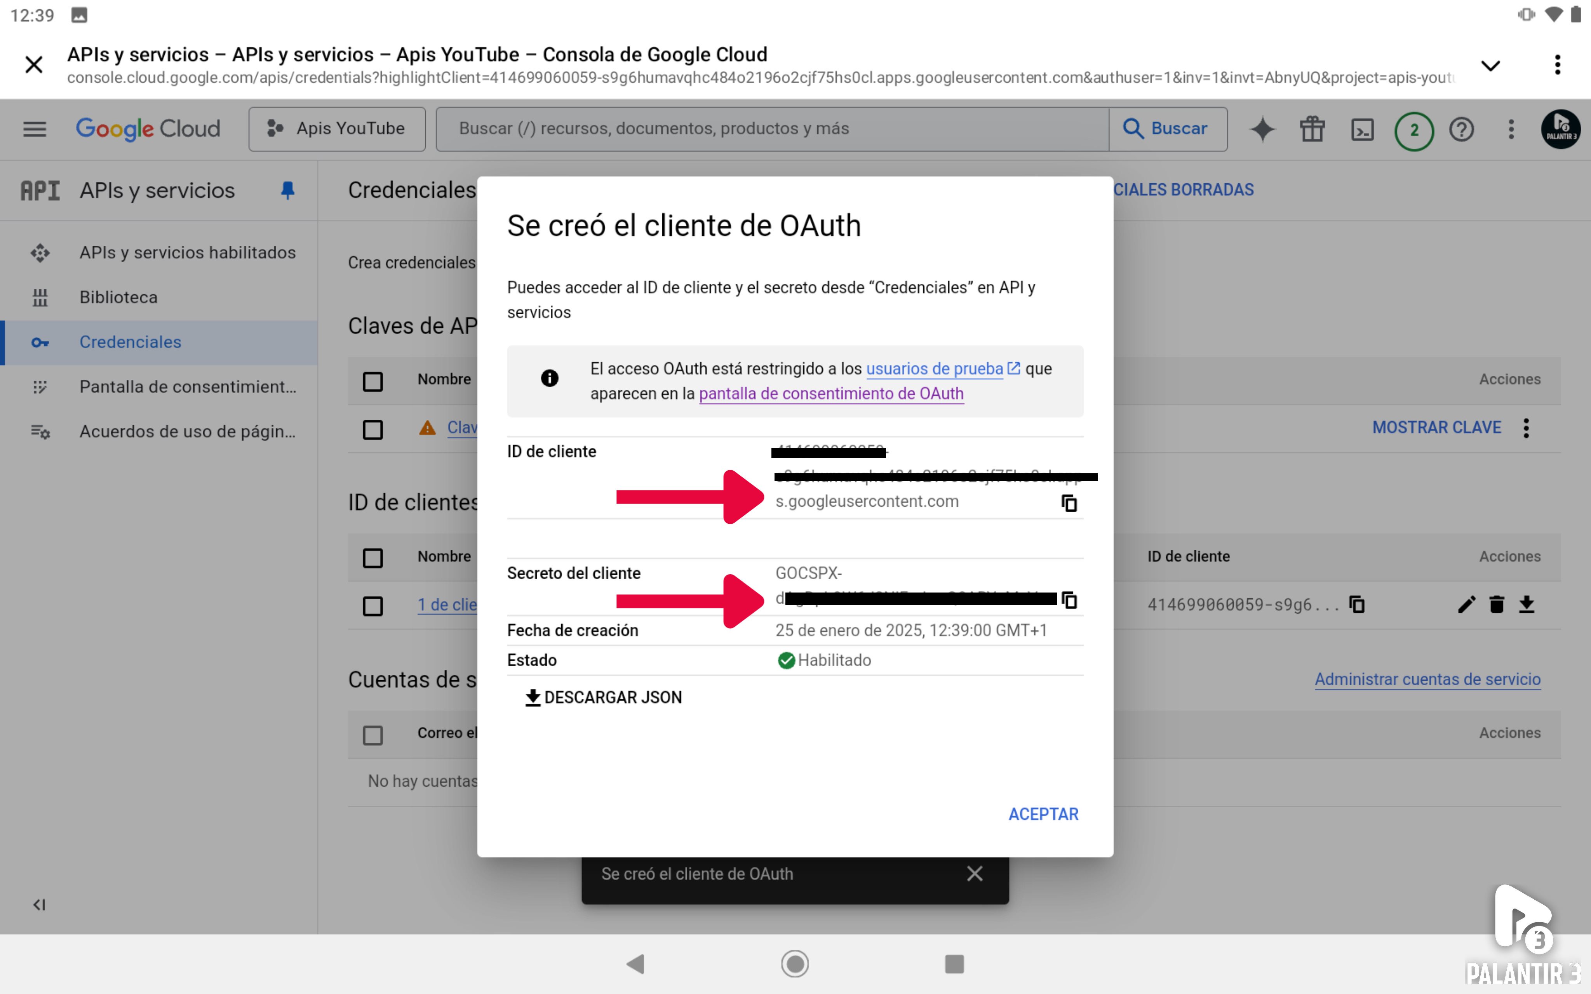
Task: Check the Claves de API header checkbox
Action: (x=373, y=381)
